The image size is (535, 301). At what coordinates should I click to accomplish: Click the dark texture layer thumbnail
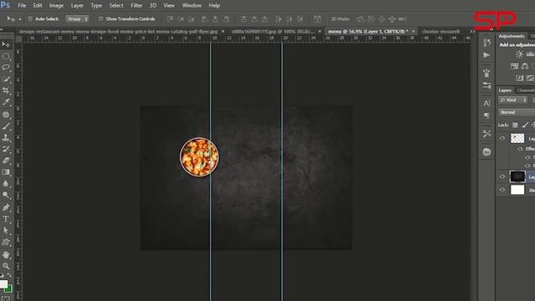517,176
